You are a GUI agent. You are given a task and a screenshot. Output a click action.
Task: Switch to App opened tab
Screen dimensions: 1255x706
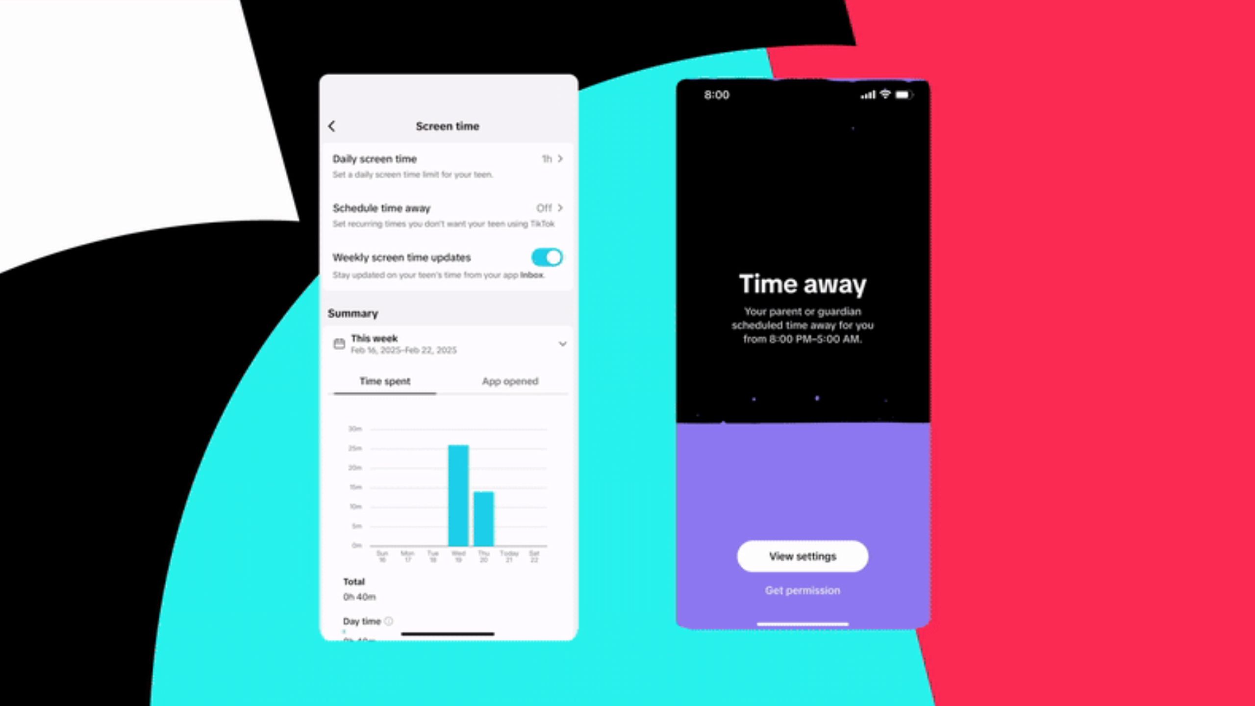click(508, 380)
